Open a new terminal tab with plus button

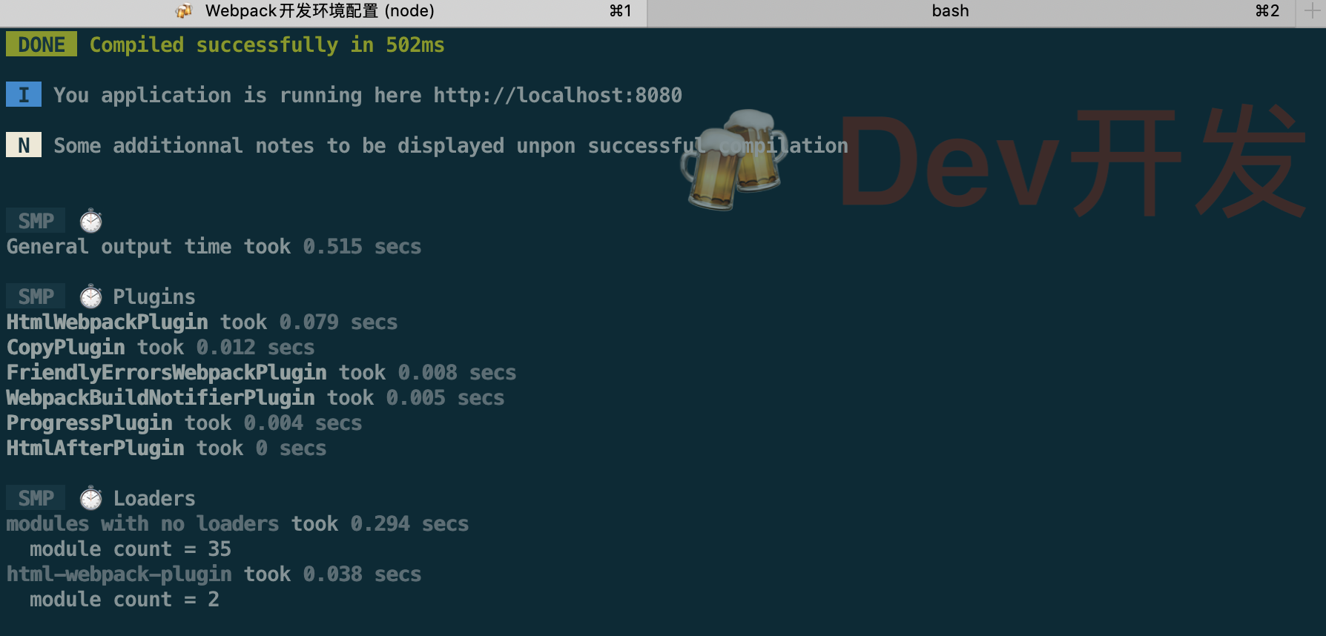[1311, 11]
